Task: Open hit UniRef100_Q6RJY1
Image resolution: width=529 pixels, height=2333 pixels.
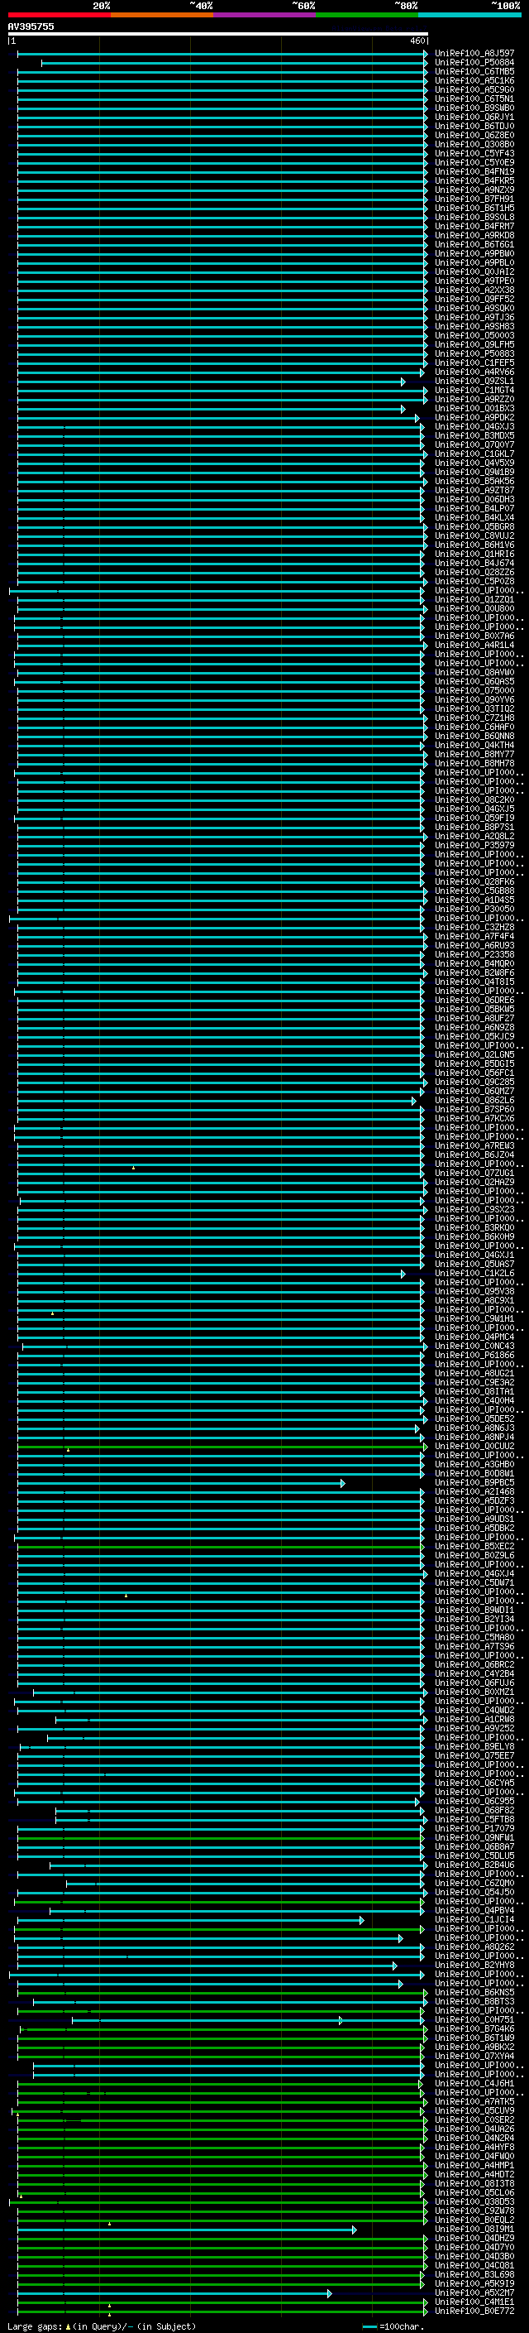Action: coord(474,117)
